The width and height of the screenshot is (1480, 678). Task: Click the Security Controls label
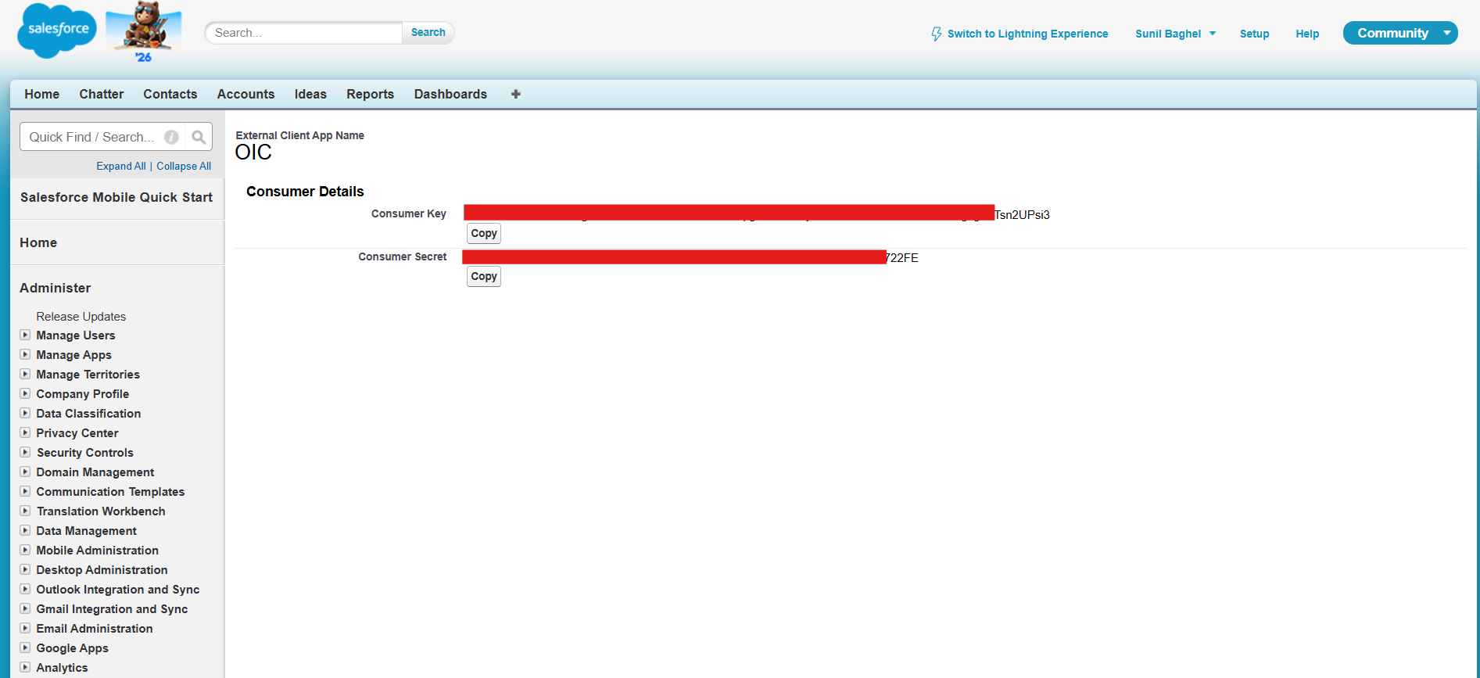84,452
